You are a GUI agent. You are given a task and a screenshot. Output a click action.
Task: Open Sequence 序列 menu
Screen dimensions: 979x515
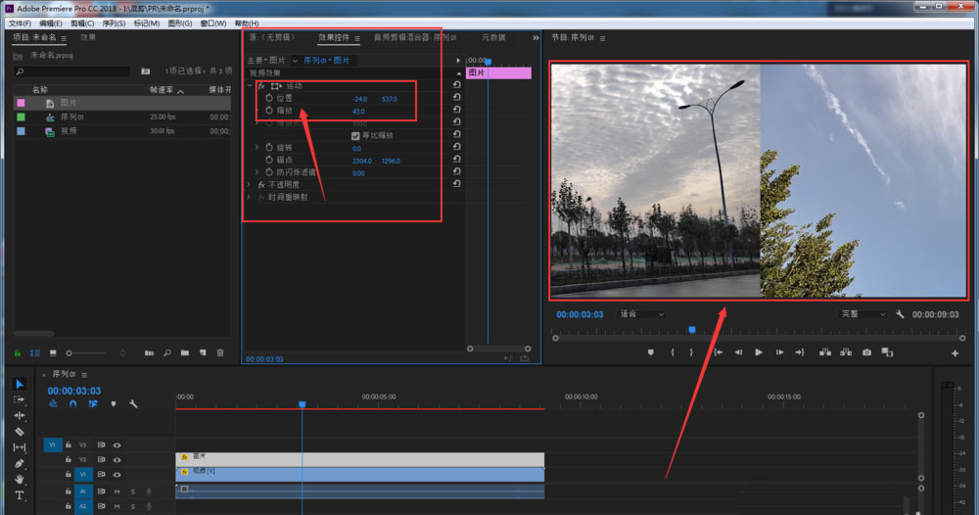[x=114, y=23]
